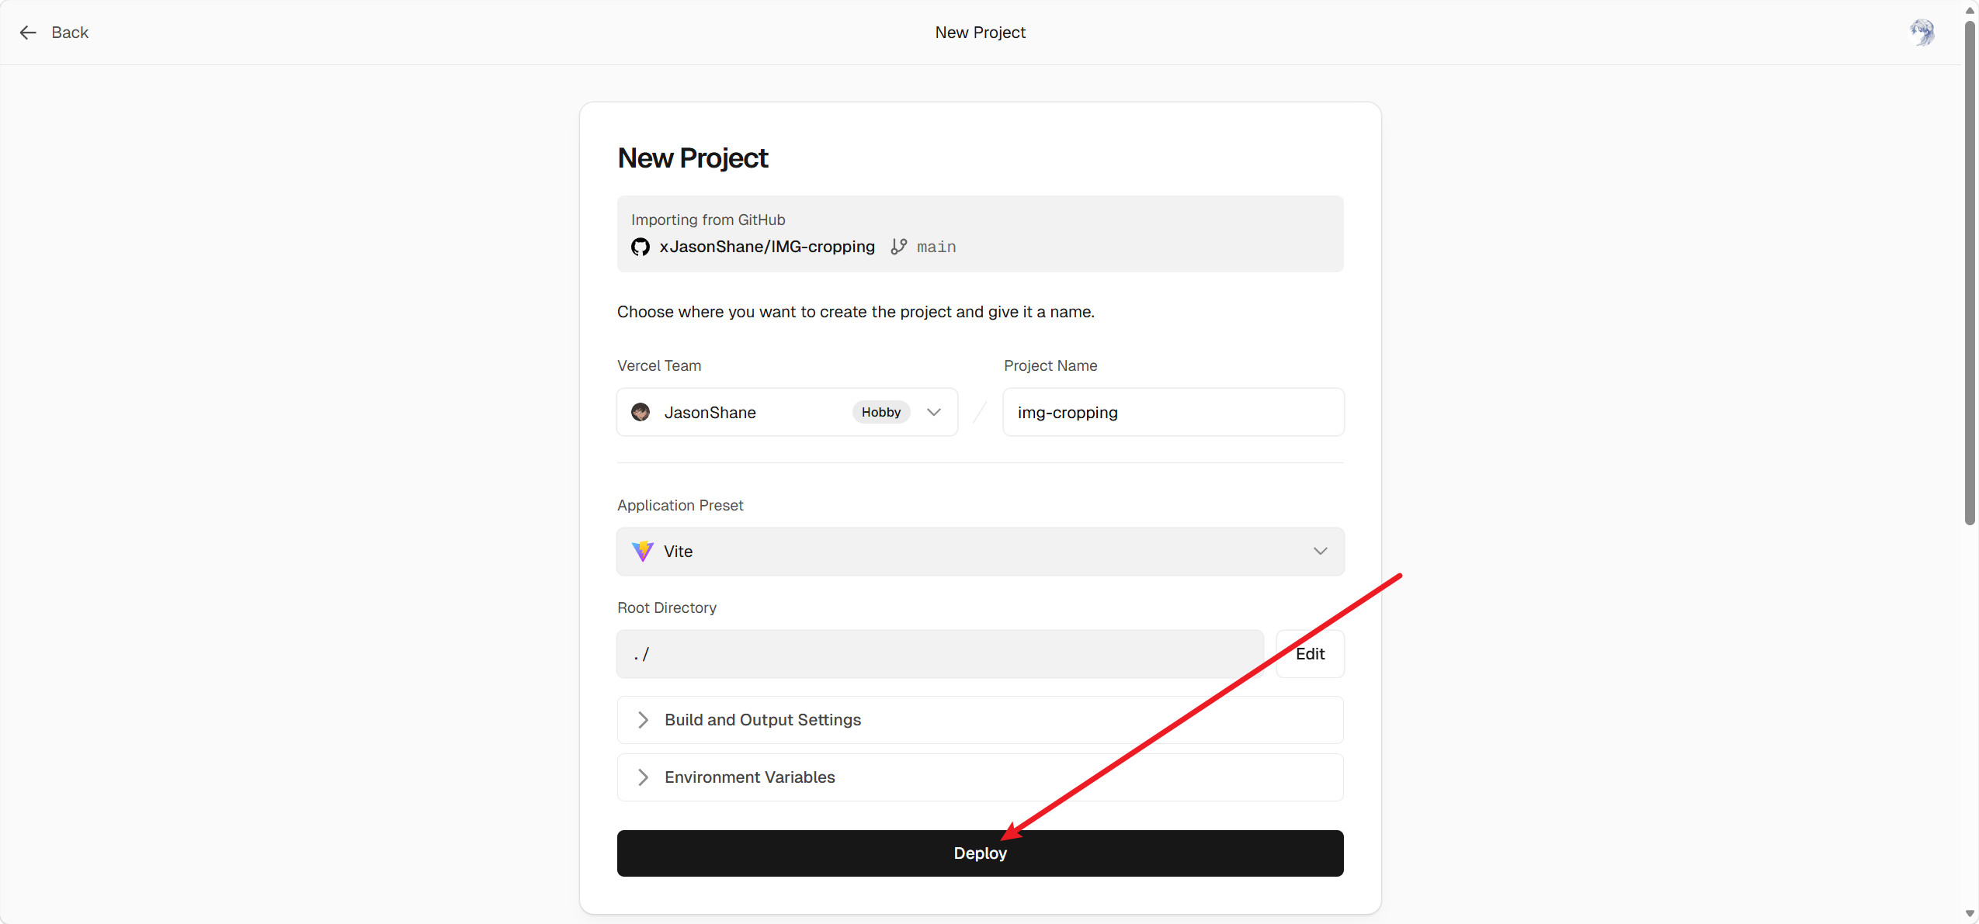Click the JasonShane team avatar
The image size is (1979, 924).
pos(641,412)
